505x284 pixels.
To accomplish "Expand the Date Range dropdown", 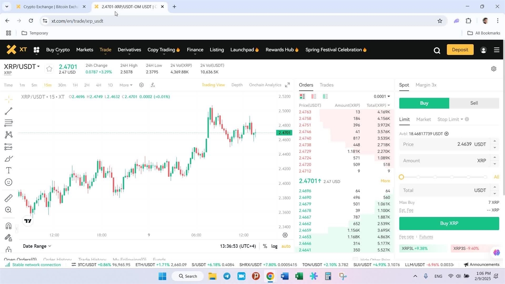I will 37,246.
